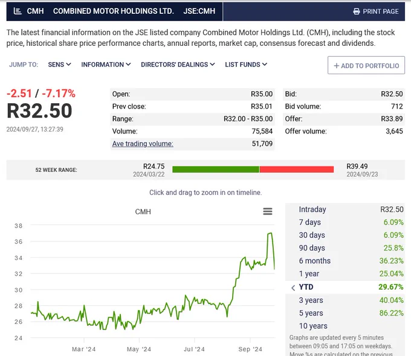Click the September peak on price chart
The image size is (411, 356).
click(x=270, y=234)
